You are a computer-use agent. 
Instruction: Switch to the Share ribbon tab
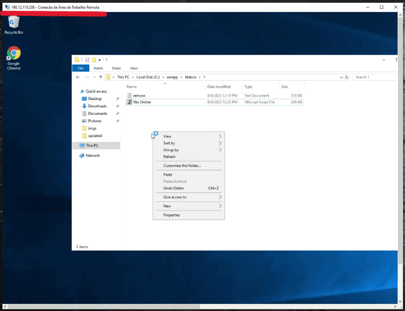(x=116, y=68)
